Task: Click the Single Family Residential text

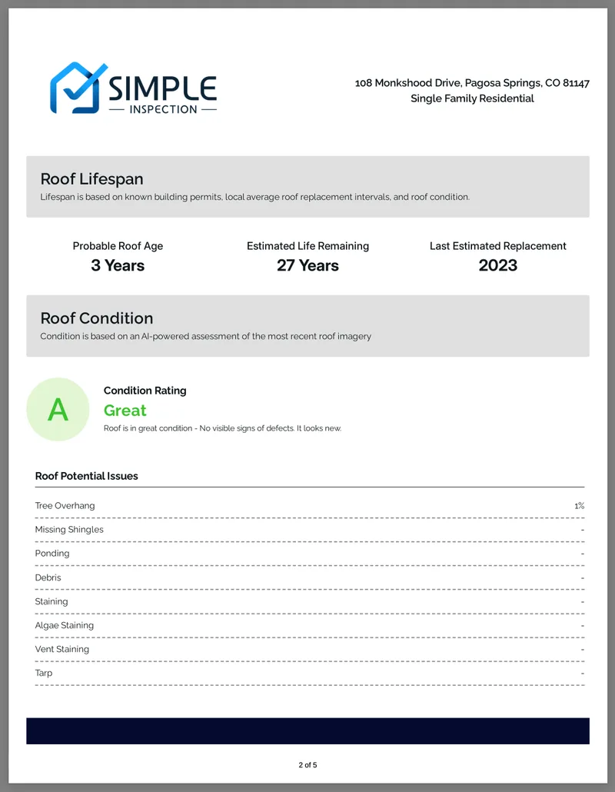Action: point(471,98)
